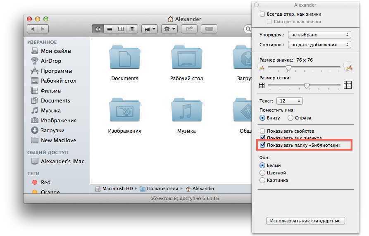Open AirDrop in the sidebar
Image resolution: width=369 pixels, height=236 pixels.
pos(46,61)
